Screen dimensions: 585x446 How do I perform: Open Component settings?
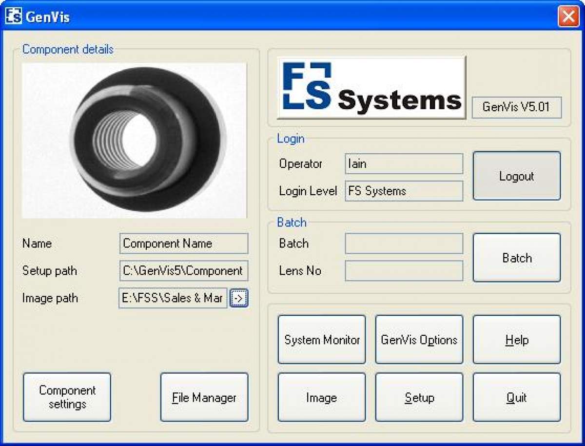point(67,397)
